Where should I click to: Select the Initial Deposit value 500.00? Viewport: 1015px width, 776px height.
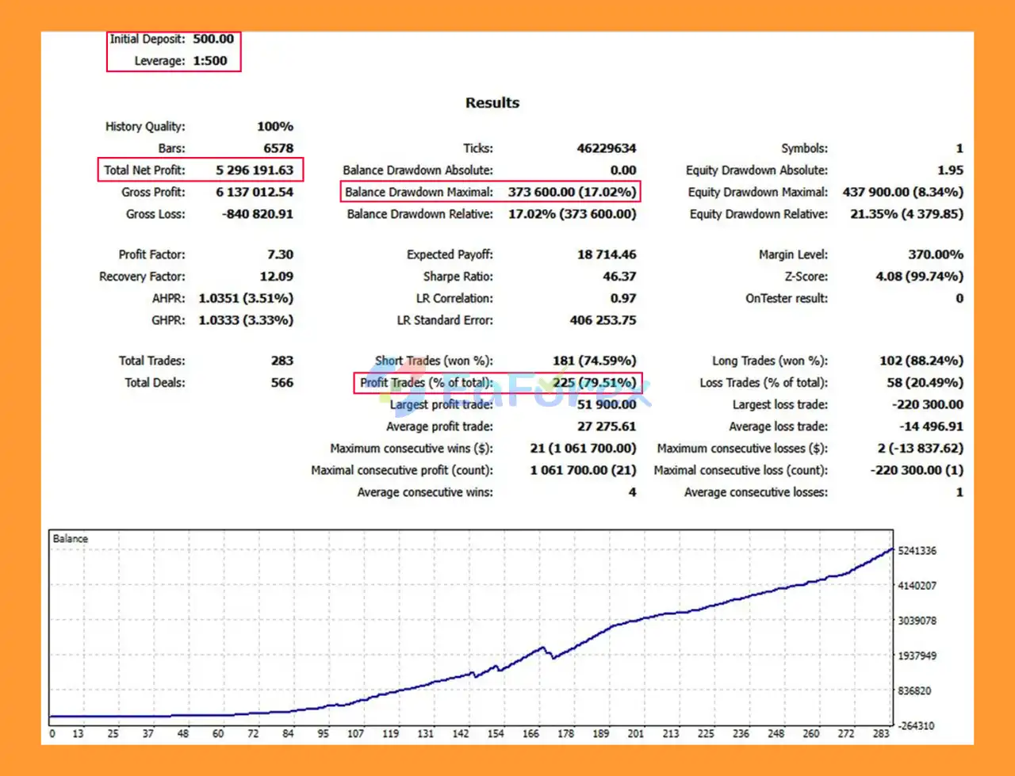(213, 39)
